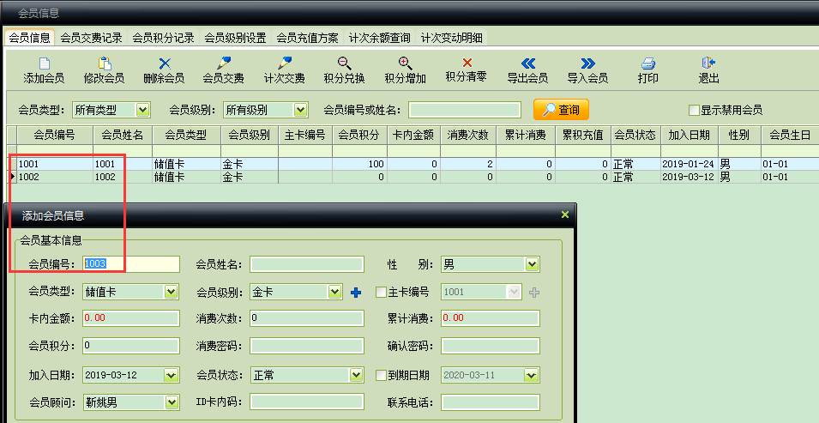Screen dimensions: 819x423
Task: Select table row with member number 1001
Action: point(413,164)
